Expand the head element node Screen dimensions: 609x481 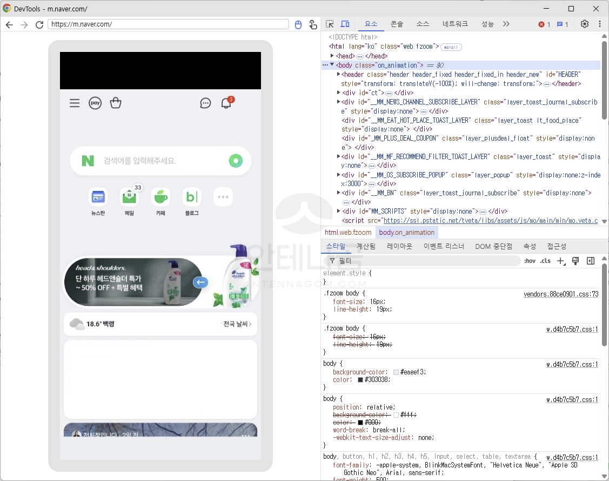(332, 56)
